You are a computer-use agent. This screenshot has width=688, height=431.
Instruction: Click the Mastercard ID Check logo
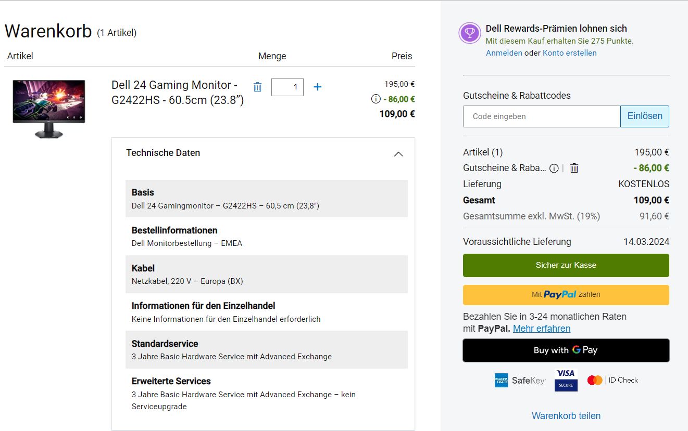click(612, 380)
